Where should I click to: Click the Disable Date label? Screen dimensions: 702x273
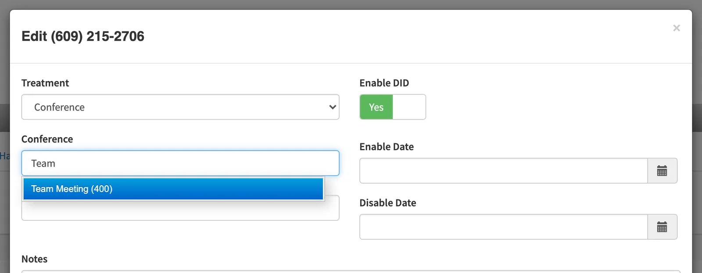click(x=388, y=203)
